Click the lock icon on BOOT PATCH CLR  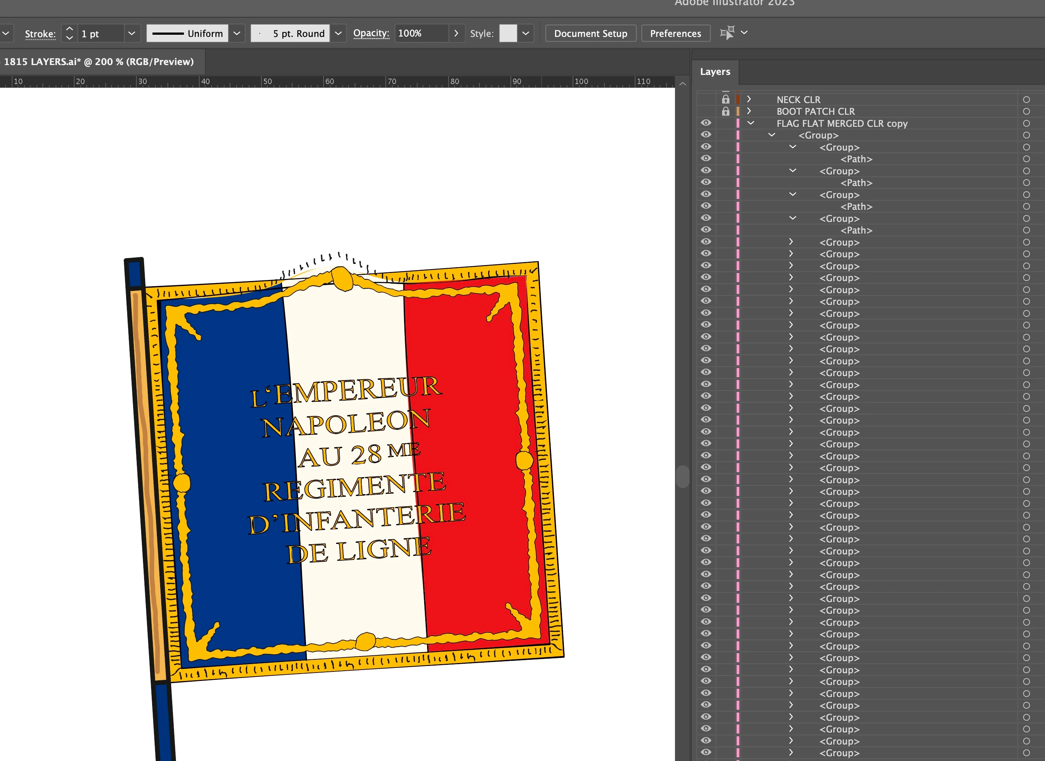pos(726,111)
